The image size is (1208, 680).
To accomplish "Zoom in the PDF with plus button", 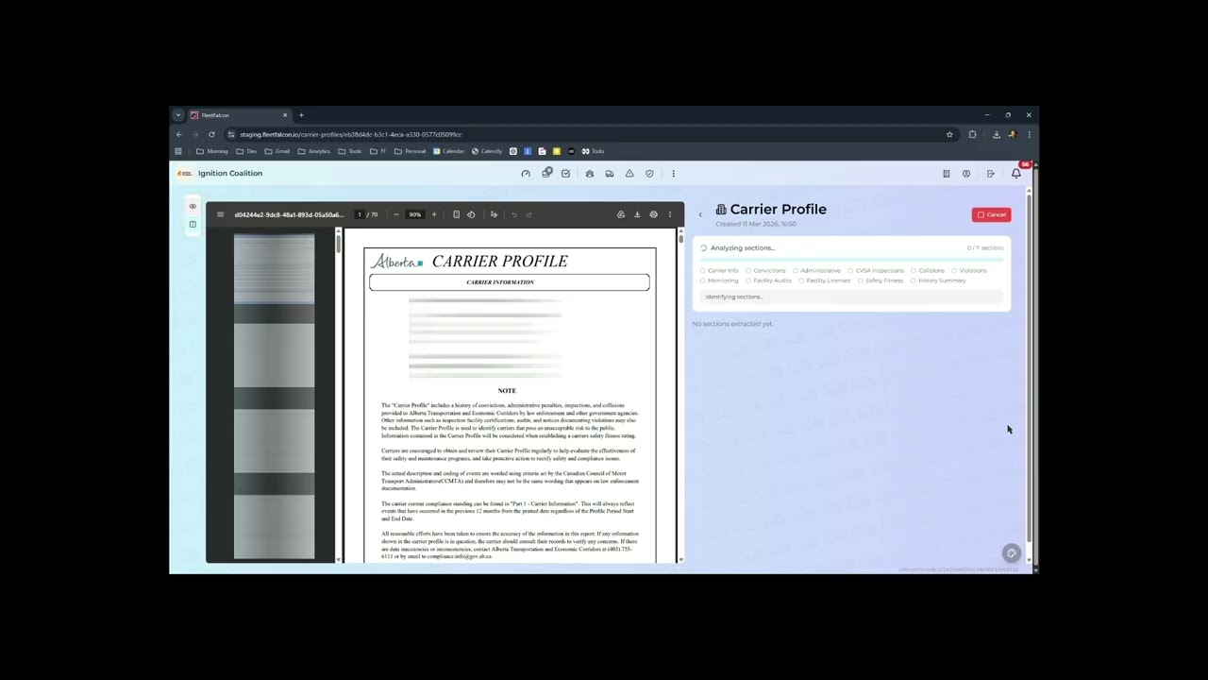I will (434, 214).
